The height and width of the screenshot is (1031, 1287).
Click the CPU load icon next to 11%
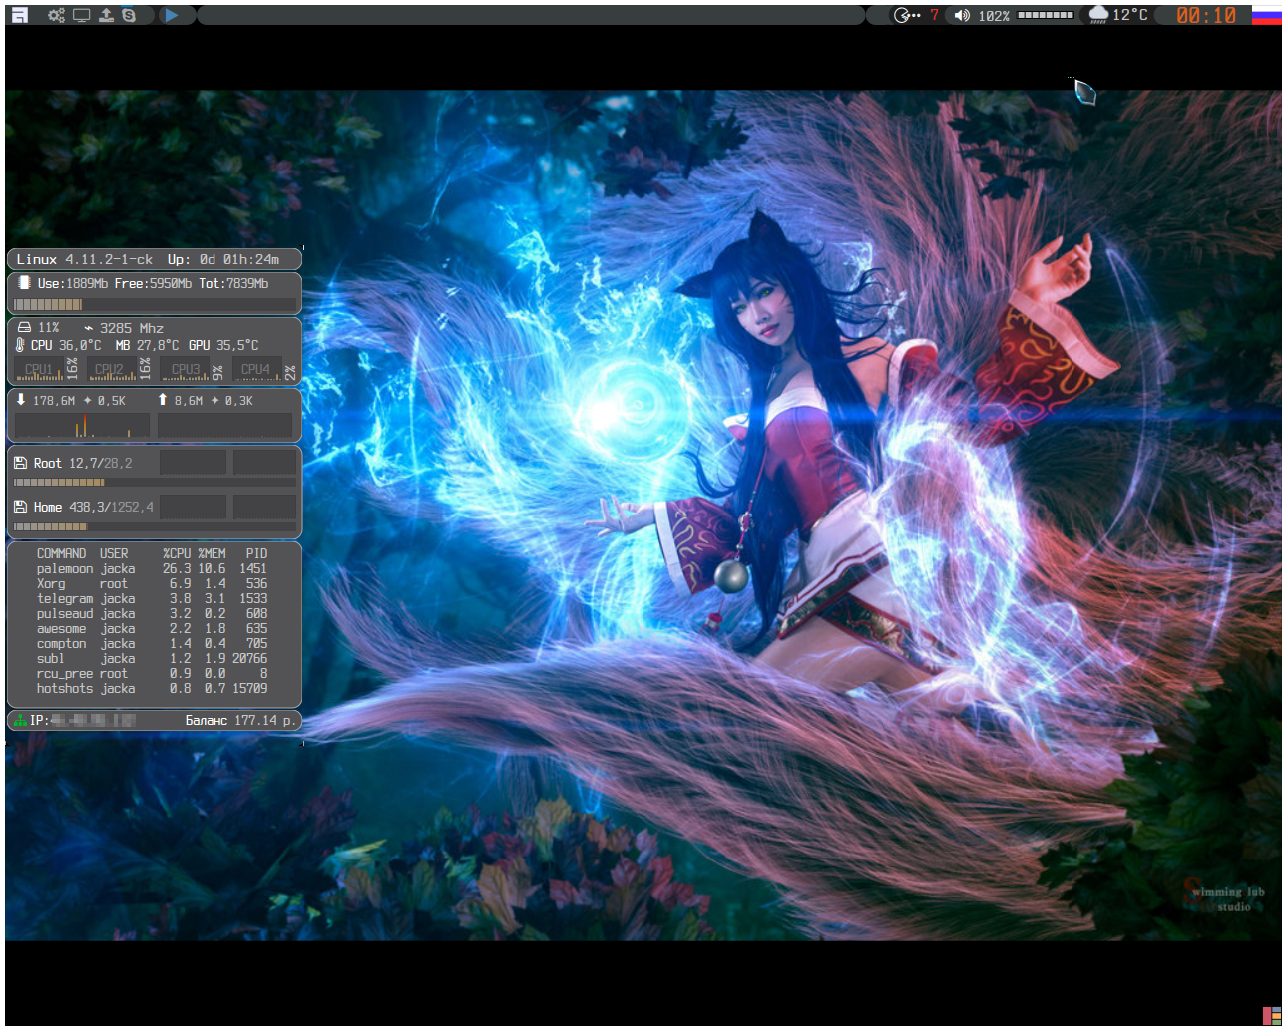pyautogui.click(x=24, y=327)
